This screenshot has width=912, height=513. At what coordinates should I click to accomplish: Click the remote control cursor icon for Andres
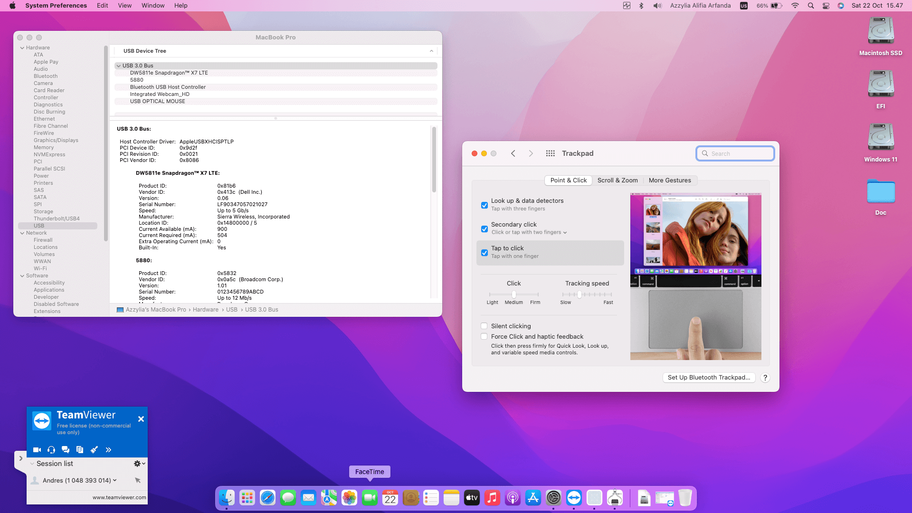tap(138, 480)
